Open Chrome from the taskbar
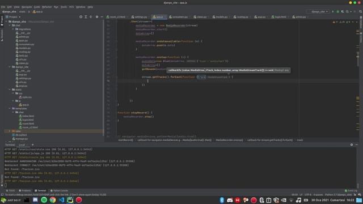This screenshot has width=363, height=204. click(x=53, y=200)
